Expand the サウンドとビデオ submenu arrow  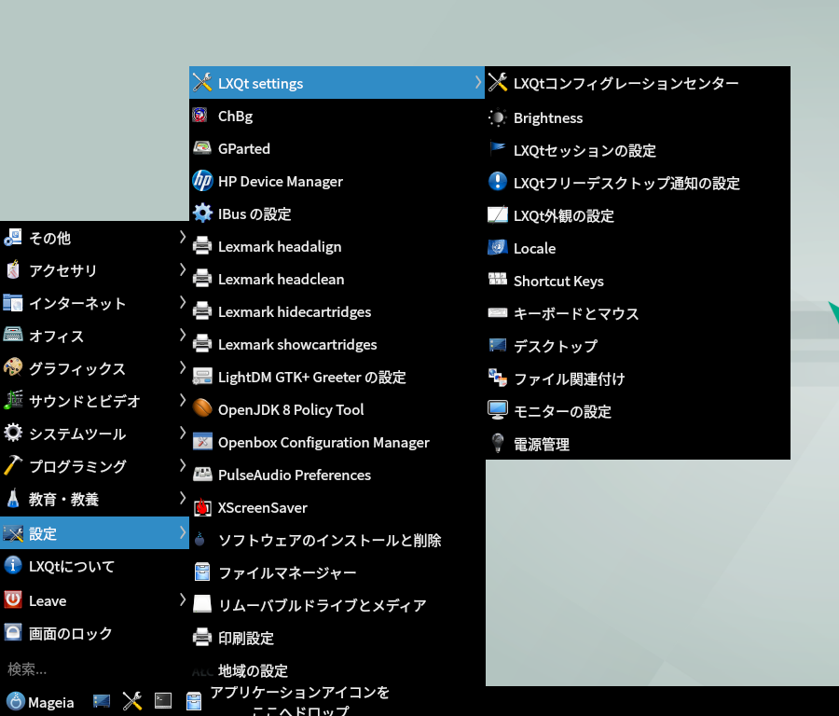tap(183, 400)
